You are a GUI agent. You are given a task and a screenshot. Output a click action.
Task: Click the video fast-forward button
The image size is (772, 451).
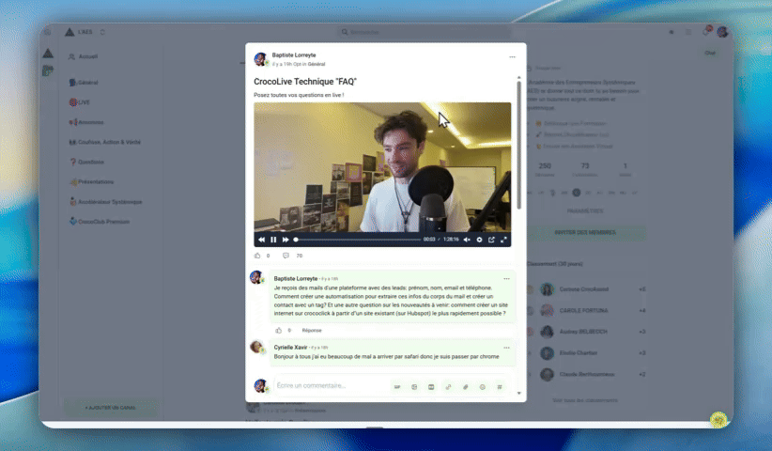tap(286, 240)
